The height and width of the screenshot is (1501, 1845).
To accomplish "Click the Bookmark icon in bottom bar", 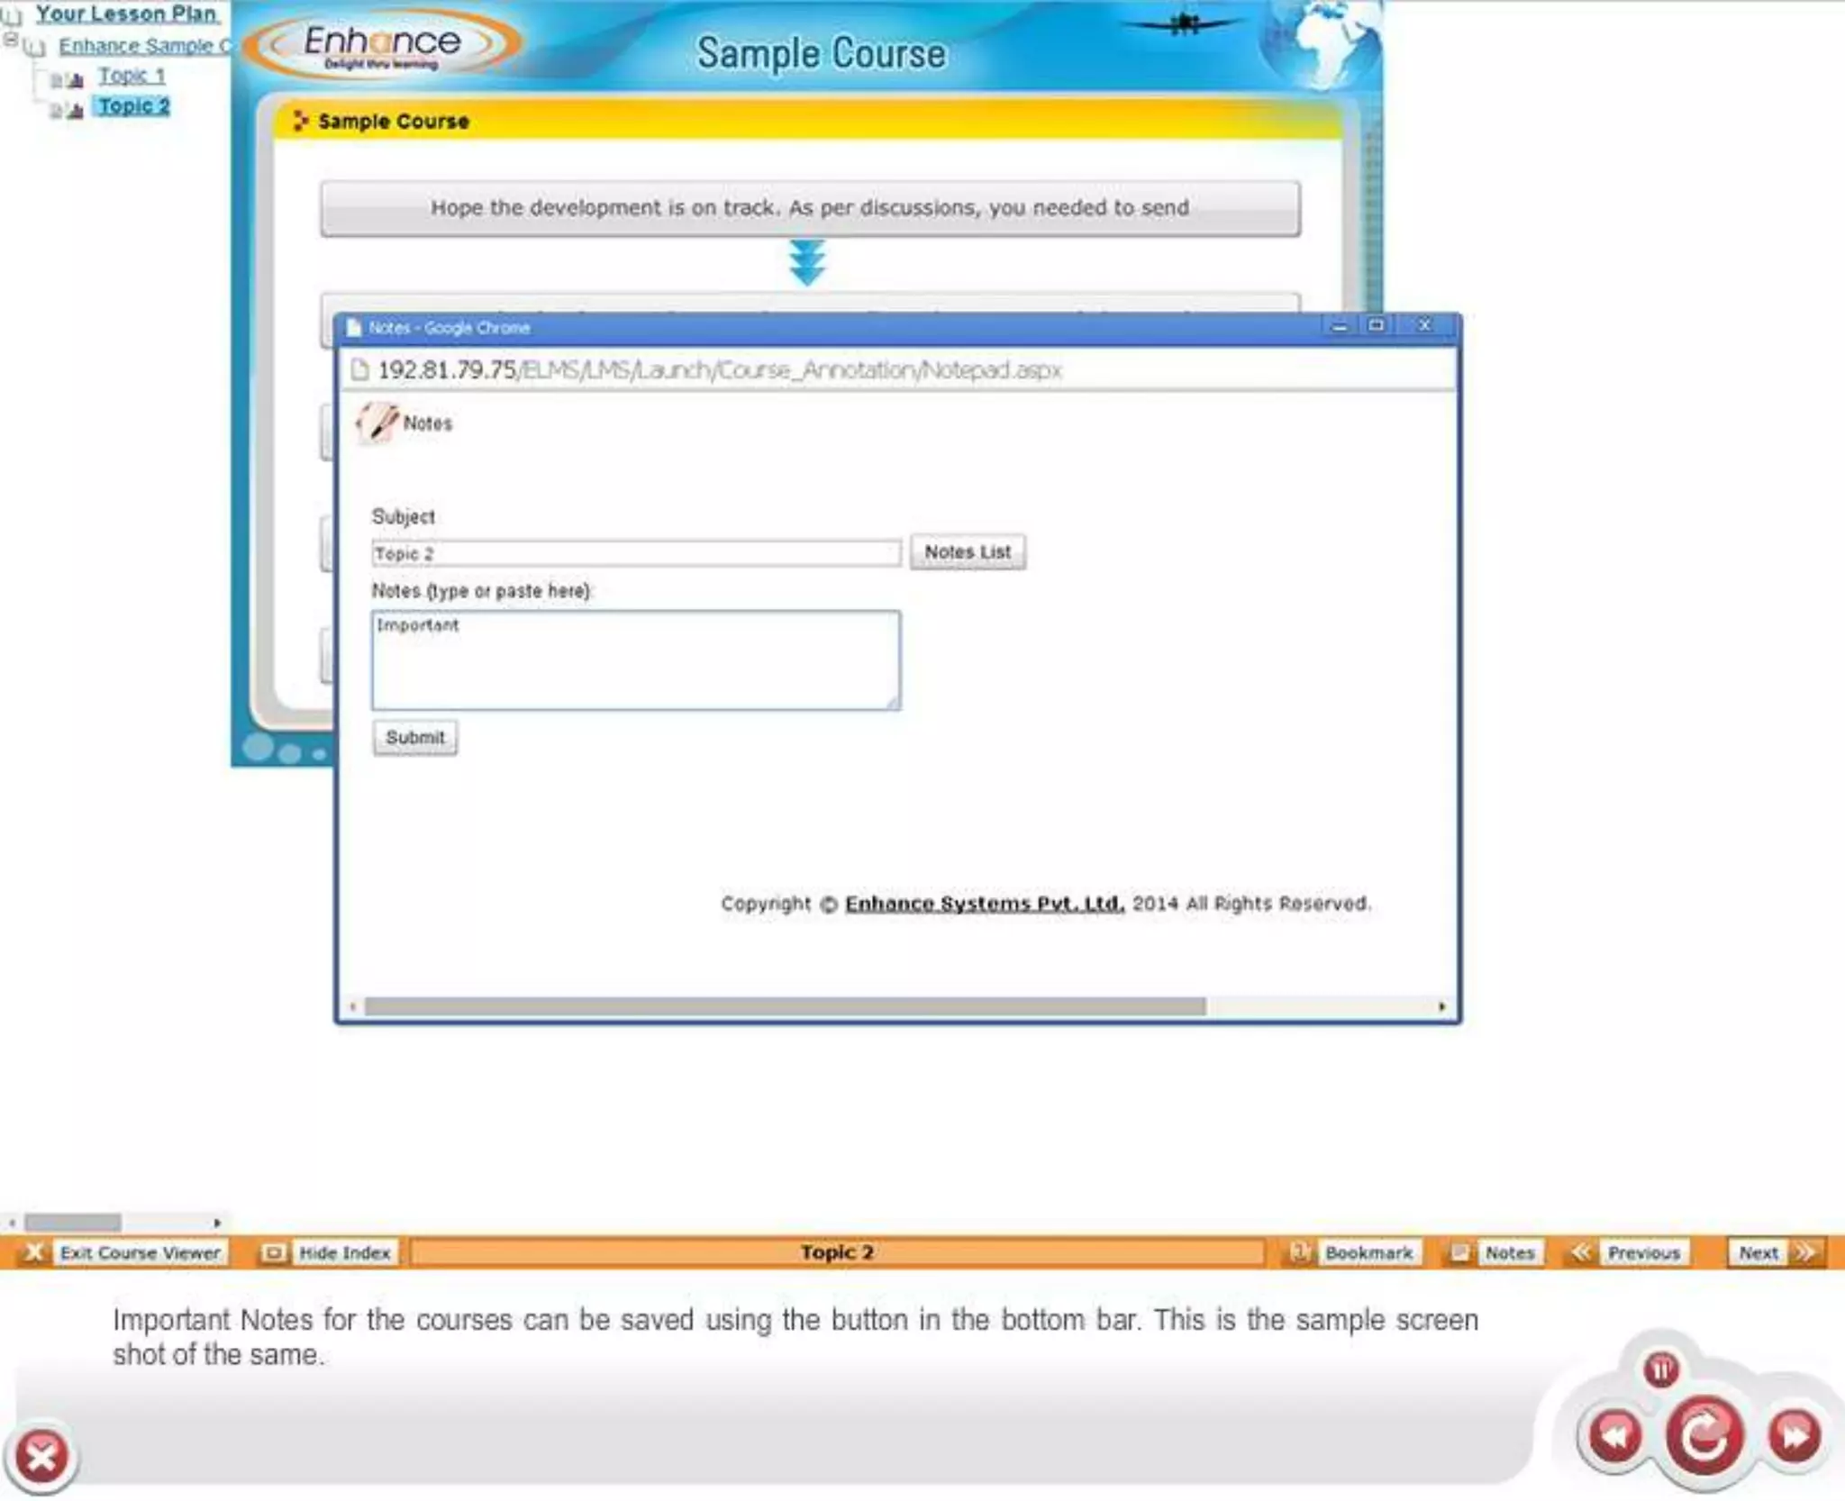I will (1299, 1252).
